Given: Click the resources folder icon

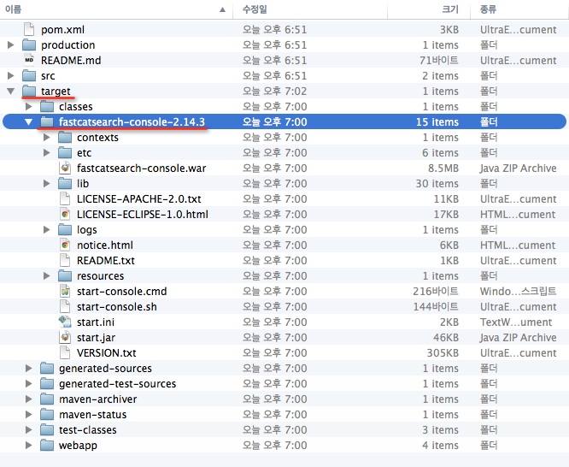Looking at the screenshot, I should point(65,276).
